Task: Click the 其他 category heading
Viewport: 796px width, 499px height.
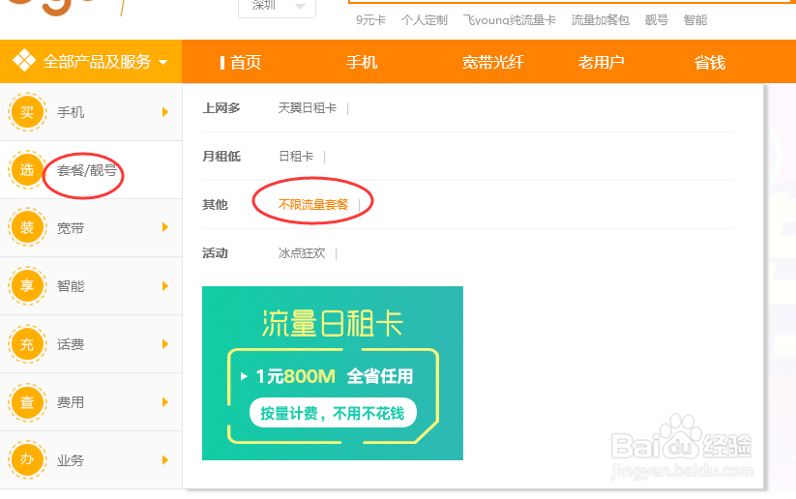Action: tap(216, 205)
